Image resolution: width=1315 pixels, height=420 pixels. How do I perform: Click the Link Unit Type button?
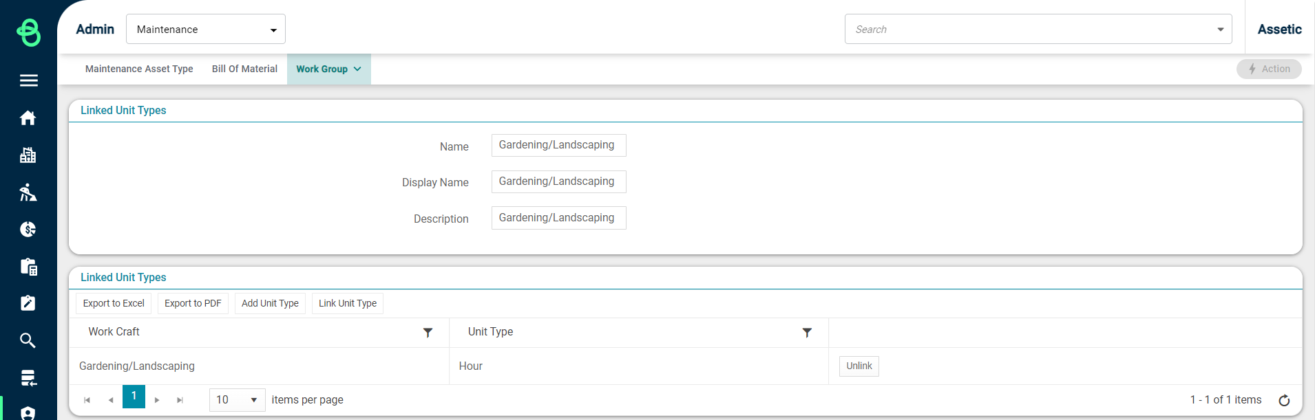348,303
